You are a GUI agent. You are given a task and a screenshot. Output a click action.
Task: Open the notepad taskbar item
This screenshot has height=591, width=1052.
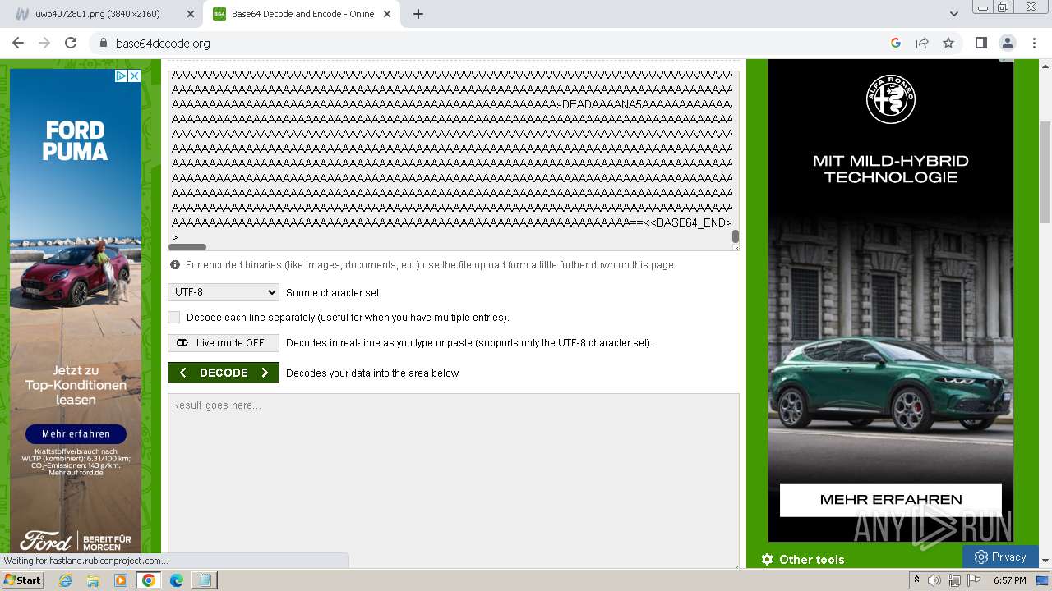point(204,580)
